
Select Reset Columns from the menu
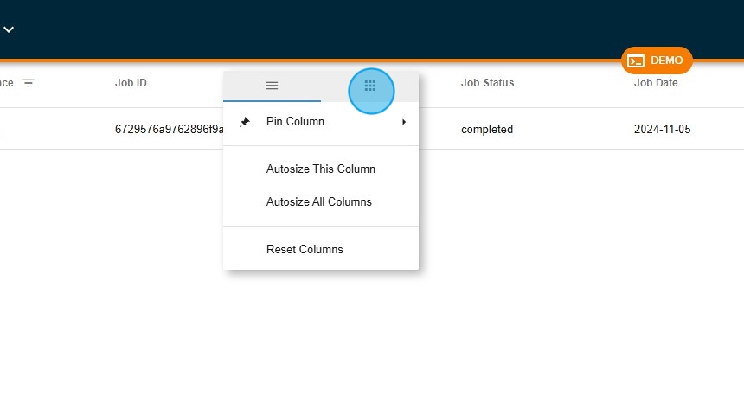pyautogui.click(x=305, y=250)
